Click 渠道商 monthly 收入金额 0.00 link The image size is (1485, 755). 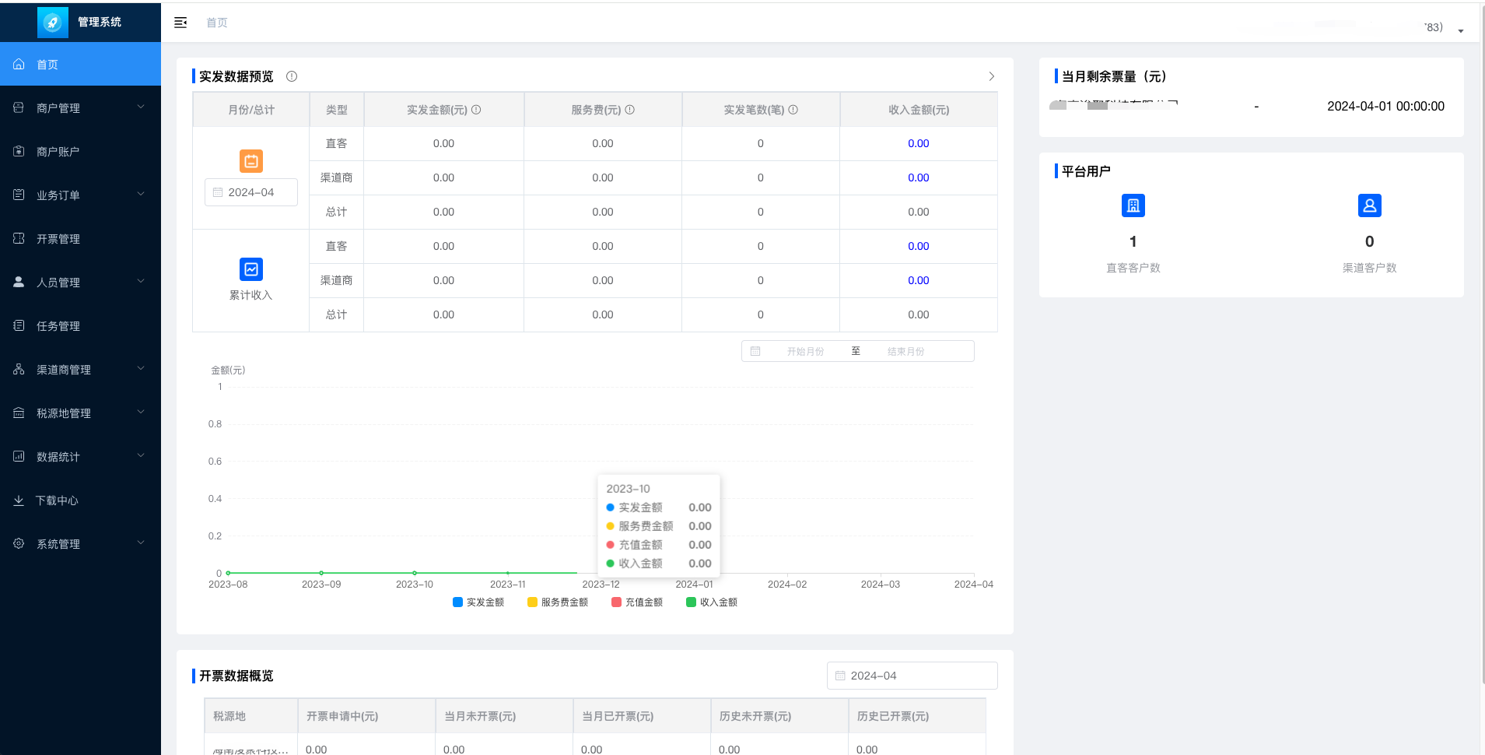[919, 177]
